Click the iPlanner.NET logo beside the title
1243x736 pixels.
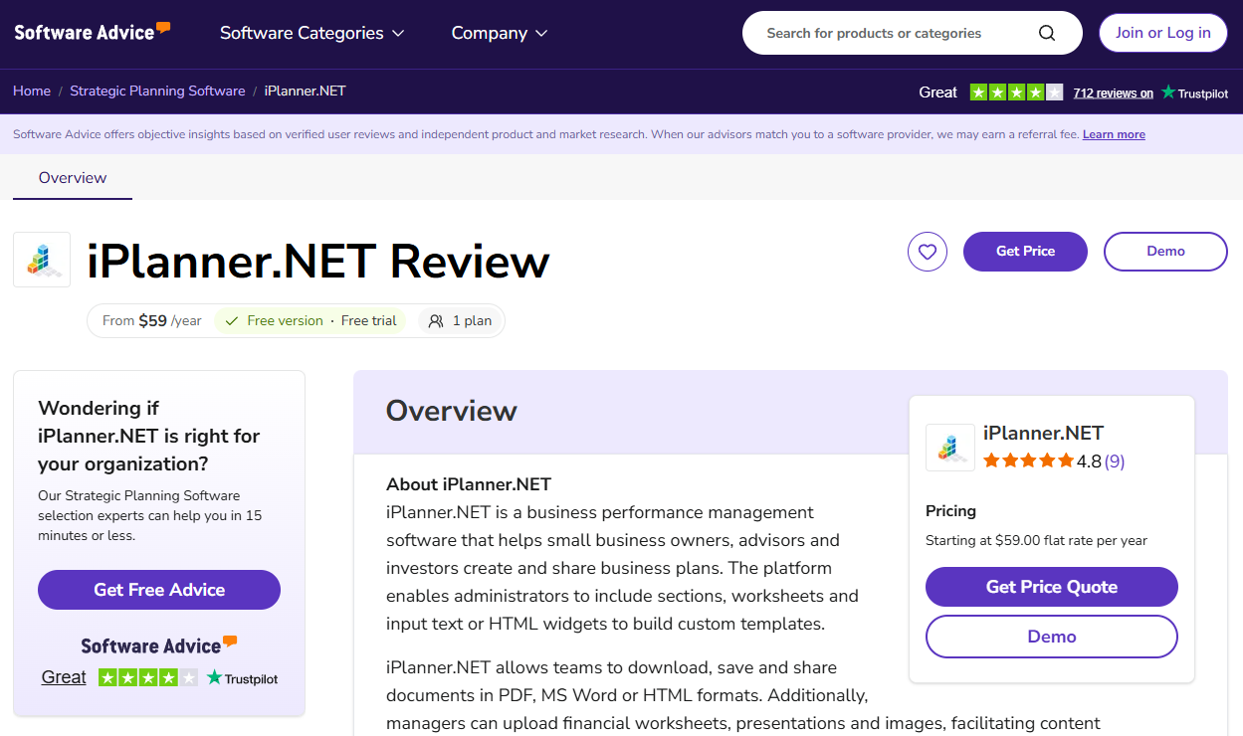[42, 260]
